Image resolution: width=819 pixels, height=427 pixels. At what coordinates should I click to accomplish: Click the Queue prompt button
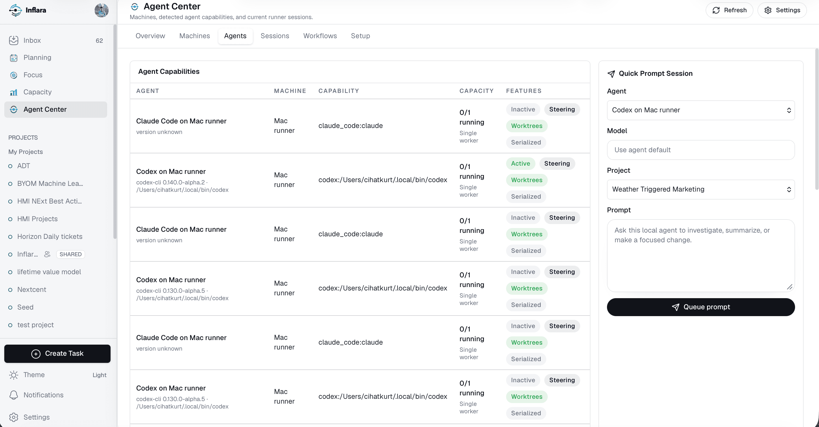[701, 307]
